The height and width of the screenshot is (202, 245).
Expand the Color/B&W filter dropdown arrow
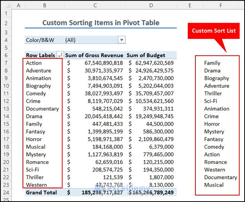click(x=122, y=40)
